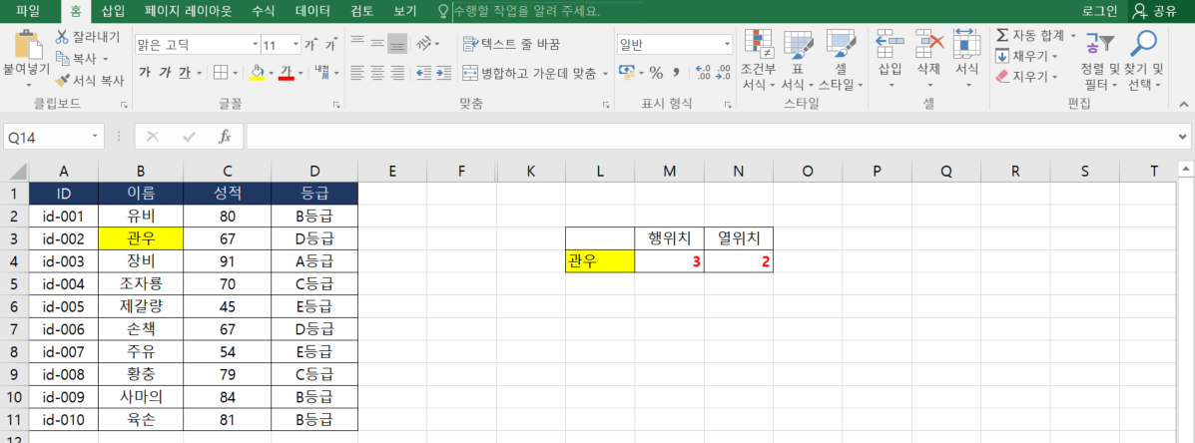The image size is (1195, 443).
Task: Toggle underline (밑줄 가) formatting
Action: pos(185,72)
